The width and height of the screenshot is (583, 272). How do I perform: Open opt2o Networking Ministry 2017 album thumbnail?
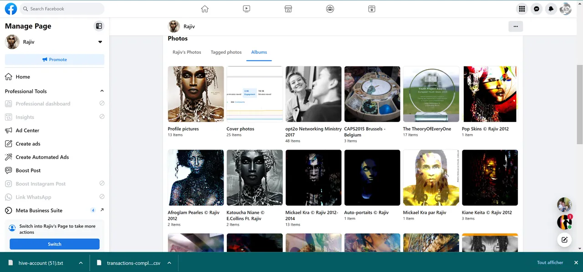click(313, 94)
